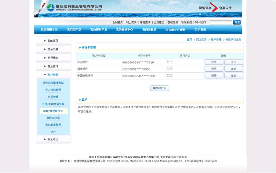Expand 我的首页 sidebar section
The image size is (276, 173).
[x=54, y=41]
